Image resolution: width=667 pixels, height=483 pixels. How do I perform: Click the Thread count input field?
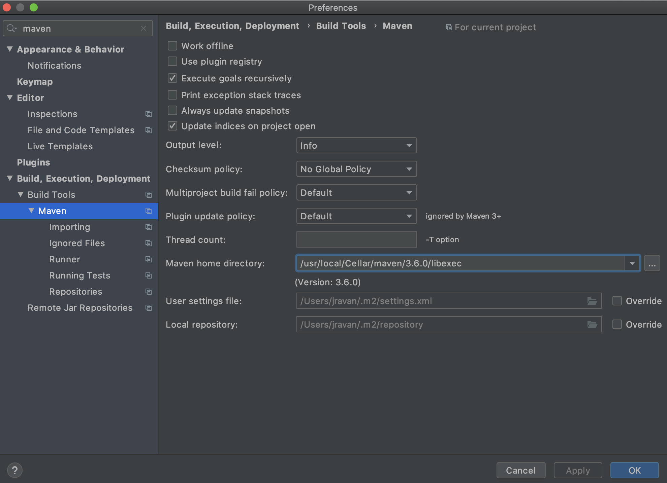coord(356,239)
